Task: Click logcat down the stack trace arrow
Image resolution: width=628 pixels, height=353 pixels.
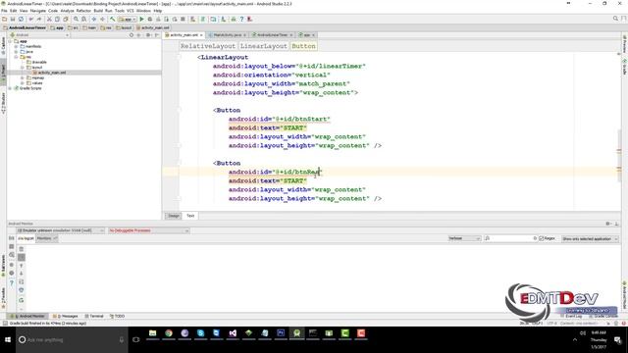Action: [x=22, y=274]
